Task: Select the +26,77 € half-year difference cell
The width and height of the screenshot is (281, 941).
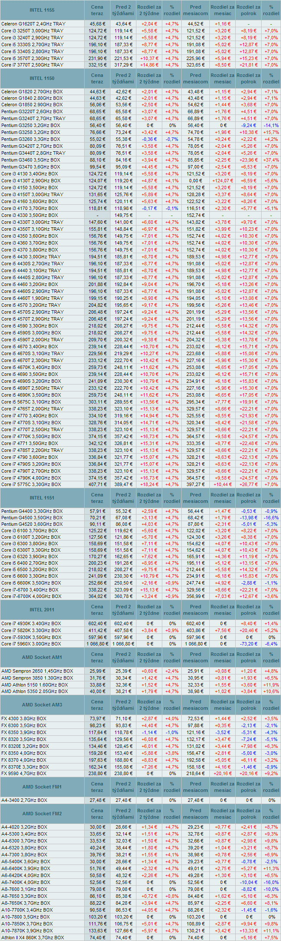Action: click(x=249, y=485)
